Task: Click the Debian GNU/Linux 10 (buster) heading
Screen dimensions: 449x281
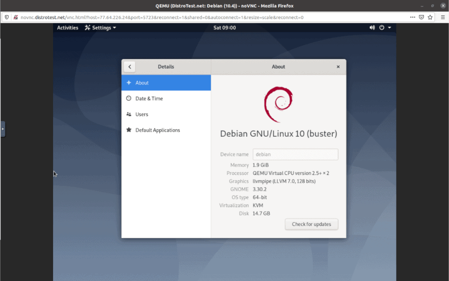Action: point(278,134)
